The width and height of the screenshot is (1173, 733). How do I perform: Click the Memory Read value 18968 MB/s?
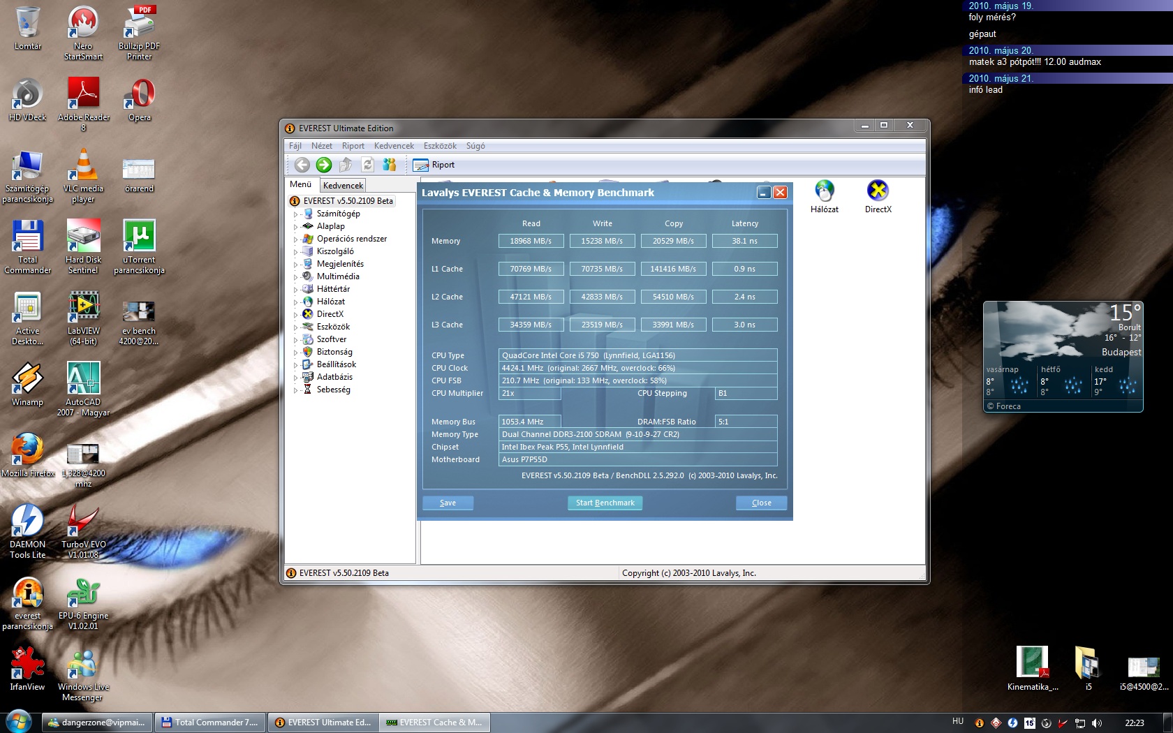pos(531,241)
